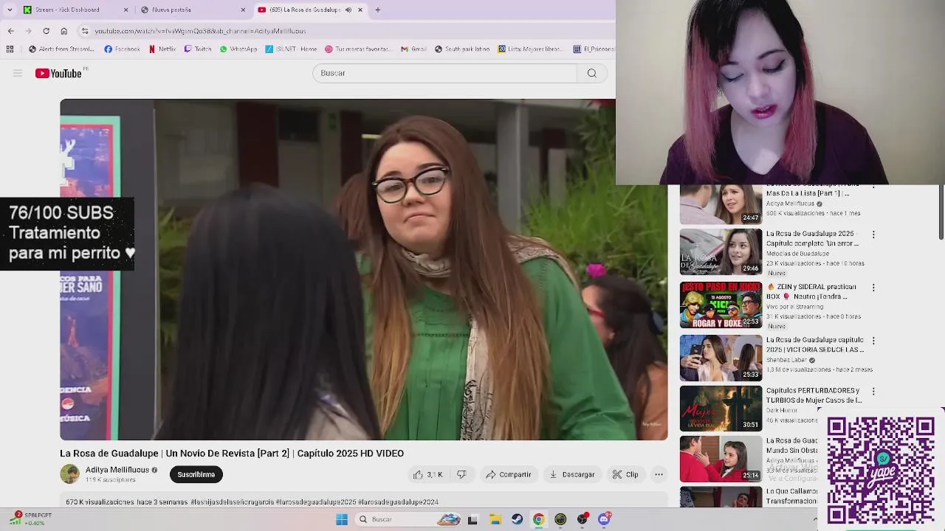The image size is (945, 531).
Task: Open File Explorer from taskbar
Action: pyautogui.click(x=495, y=519)
